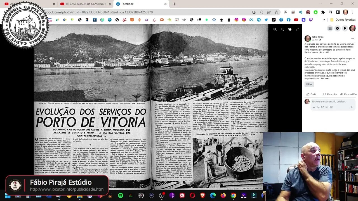Viewport: 358px width, 201px height.
Task: Open TikTok bookmark
Action: (x=274, y=20)
